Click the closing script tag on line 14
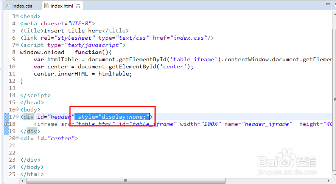 (35, 95)
